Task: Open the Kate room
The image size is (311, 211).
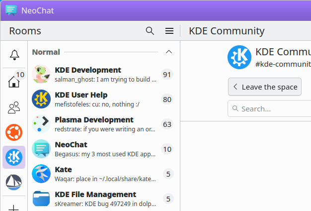Action: (x=102, y=174)
